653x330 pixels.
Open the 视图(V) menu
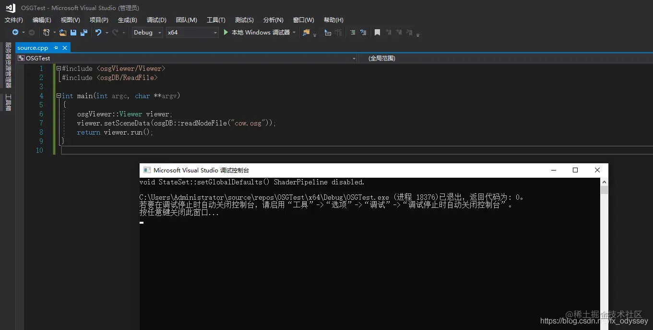coord(70,20)
